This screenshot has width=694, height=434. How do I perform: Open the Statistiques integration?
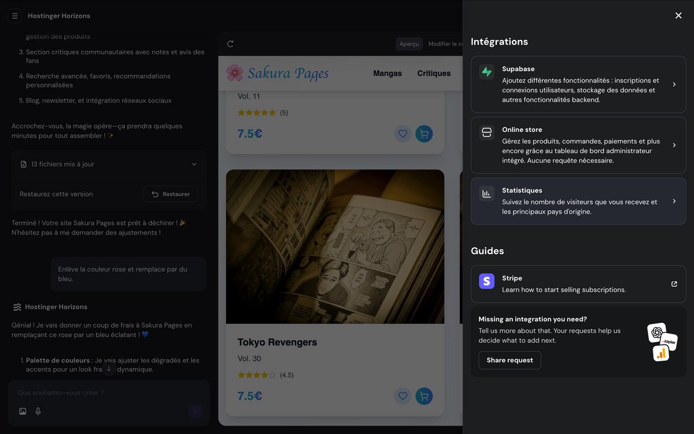pyautogui.click(x=578, y=201)
